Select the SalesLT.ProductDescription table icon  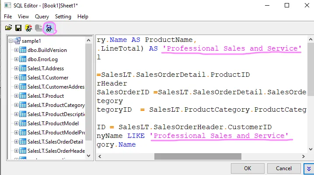23,114
